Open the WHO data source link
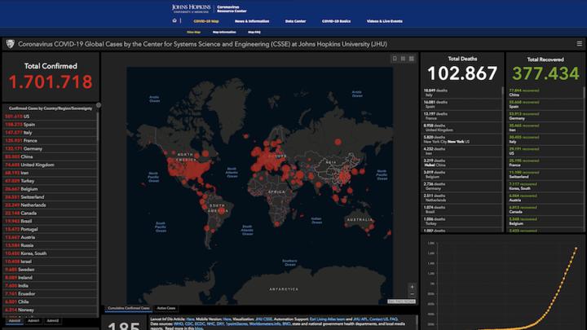The width and height of the screenshot is (587, 330). [x=179, y=323]
